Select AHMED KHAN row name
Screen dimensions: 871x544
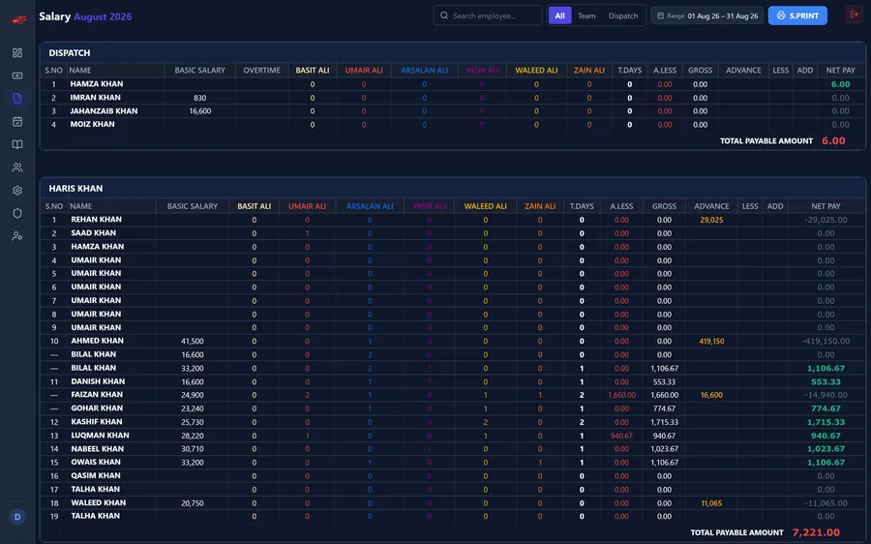[x=97, y=341]
